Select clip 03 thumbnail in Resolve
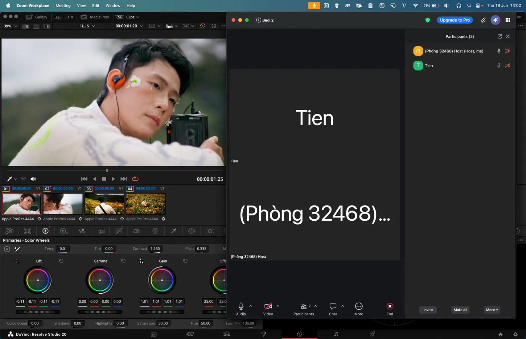The image size is (526, 339). tap(105, 204)
